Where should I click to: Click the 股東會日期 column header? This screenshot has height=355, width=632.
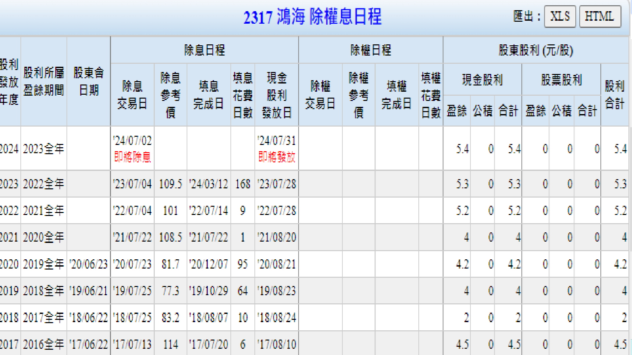click(89, 81)
